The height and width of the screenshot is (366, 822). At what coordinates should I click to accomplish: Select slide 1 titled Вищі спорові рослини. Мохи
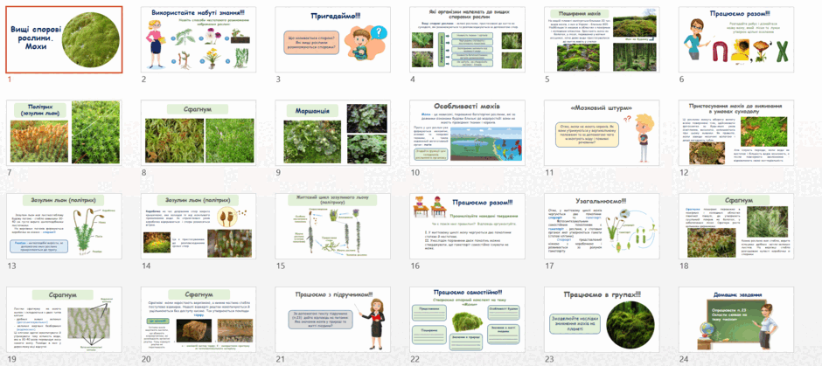click(x=64, y=40)
